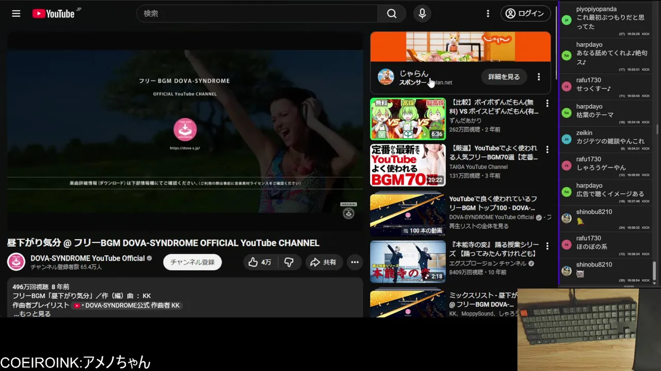Image resolution: width=661 pixels, height=371 pixels.
Task: Click the じゃらん sponsor avatar
Action: pyautogui.click(x=386, y=77)
